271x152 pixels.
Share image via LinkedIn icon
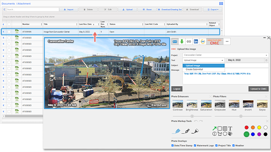coord(196,41)
